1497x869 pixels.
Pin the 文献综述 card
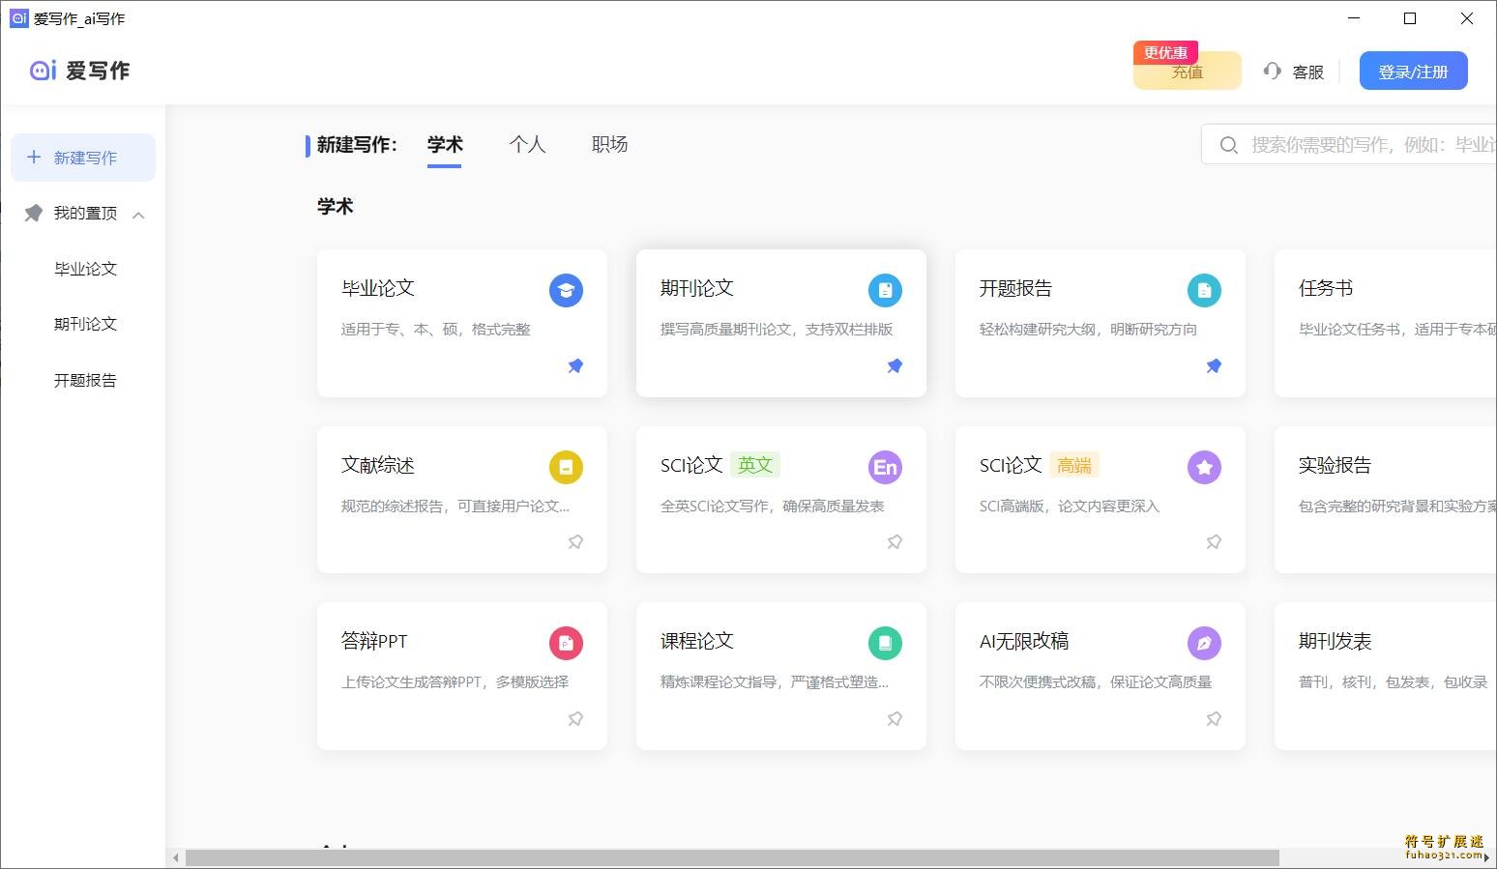575,542
